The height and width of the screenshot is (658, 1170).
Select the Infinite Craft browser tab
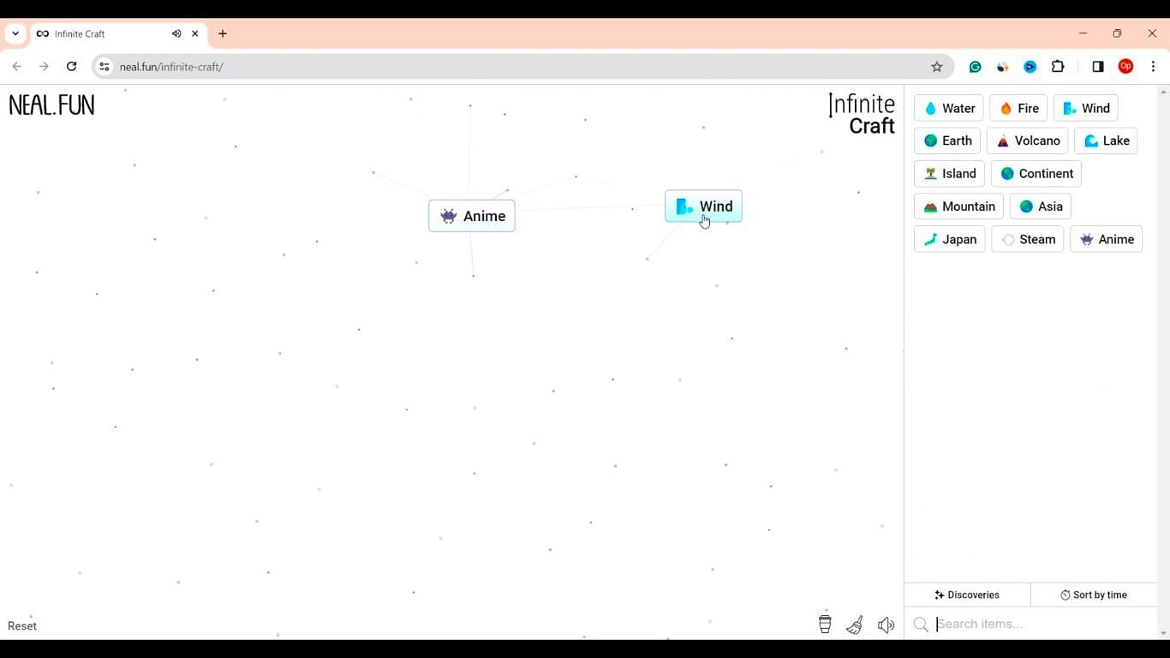point(118,33)
